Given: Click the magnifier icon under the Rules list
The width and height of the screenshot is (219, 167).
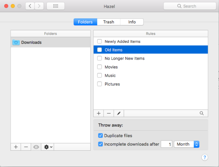Looking at the screenshot, I should (202, 113).
